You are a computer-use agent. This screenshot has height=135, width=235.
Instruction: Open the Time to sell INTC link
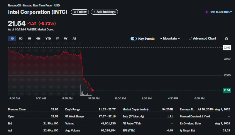point(220,12)
